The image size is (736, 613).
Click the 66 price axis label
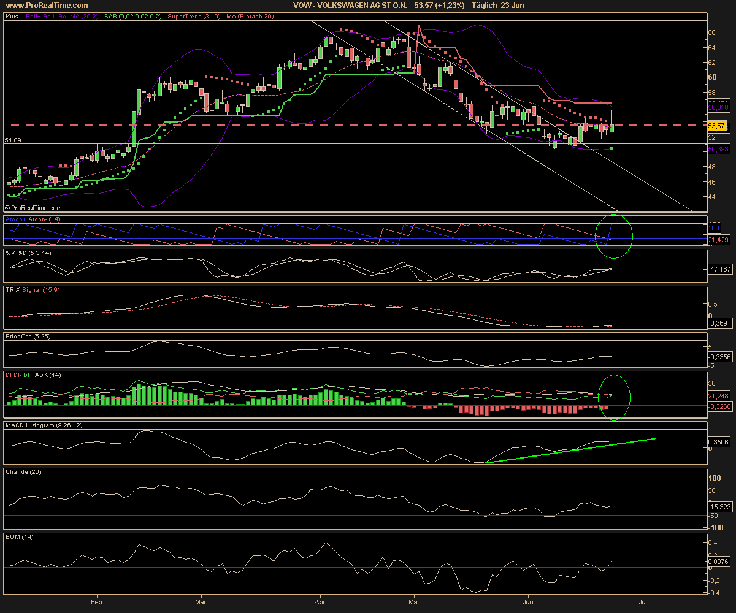(x=712, y=32)
